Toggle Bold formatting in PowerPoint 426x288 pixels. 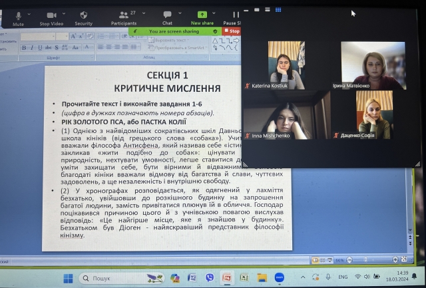(x=24, y=48)
